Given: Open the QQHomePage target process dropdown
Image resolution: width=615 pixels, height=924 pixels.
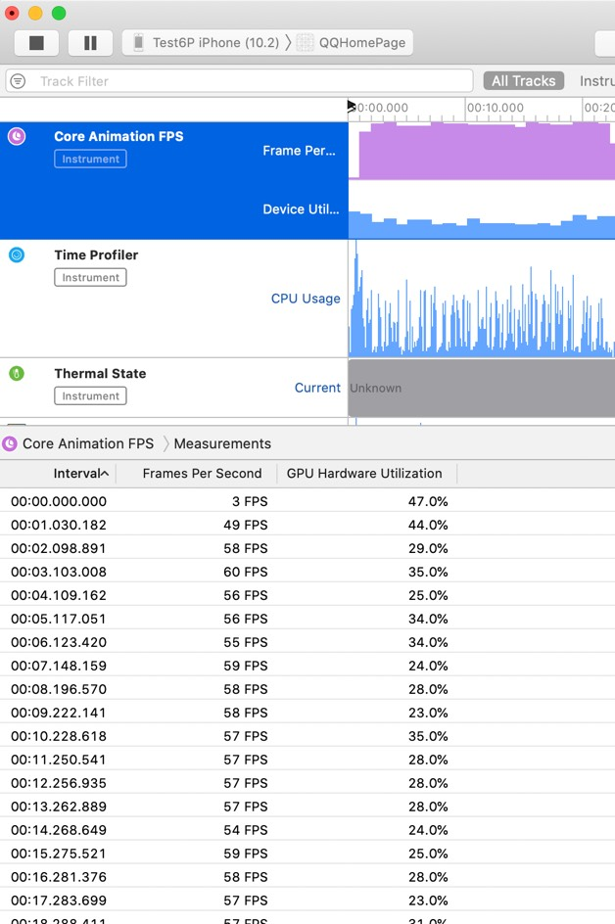Looking at the screenshot, I should click(352, 42).
